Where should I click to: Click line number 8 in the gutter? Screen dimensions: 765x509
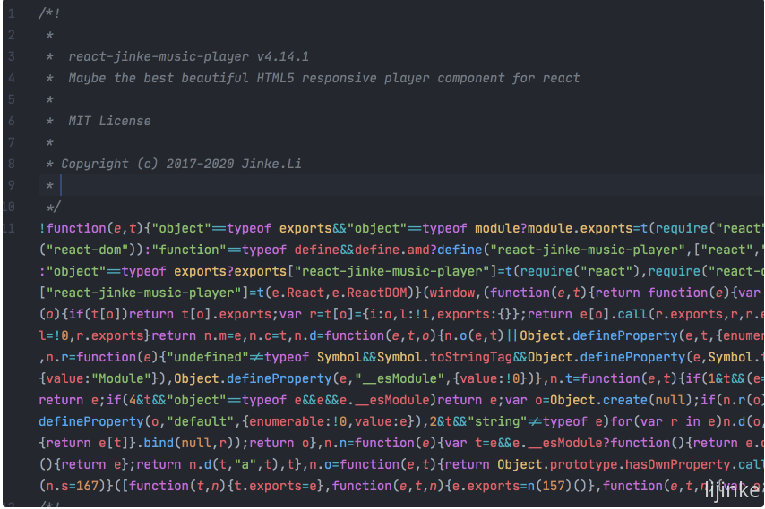pyautogui.click(x=12, y=164)
